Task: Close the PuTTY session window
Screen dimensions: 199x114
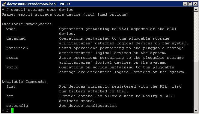Action: pos(195,4)
